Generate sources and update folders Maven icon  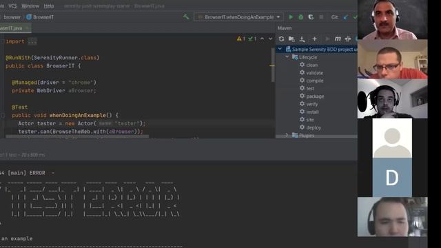(291, 39)
